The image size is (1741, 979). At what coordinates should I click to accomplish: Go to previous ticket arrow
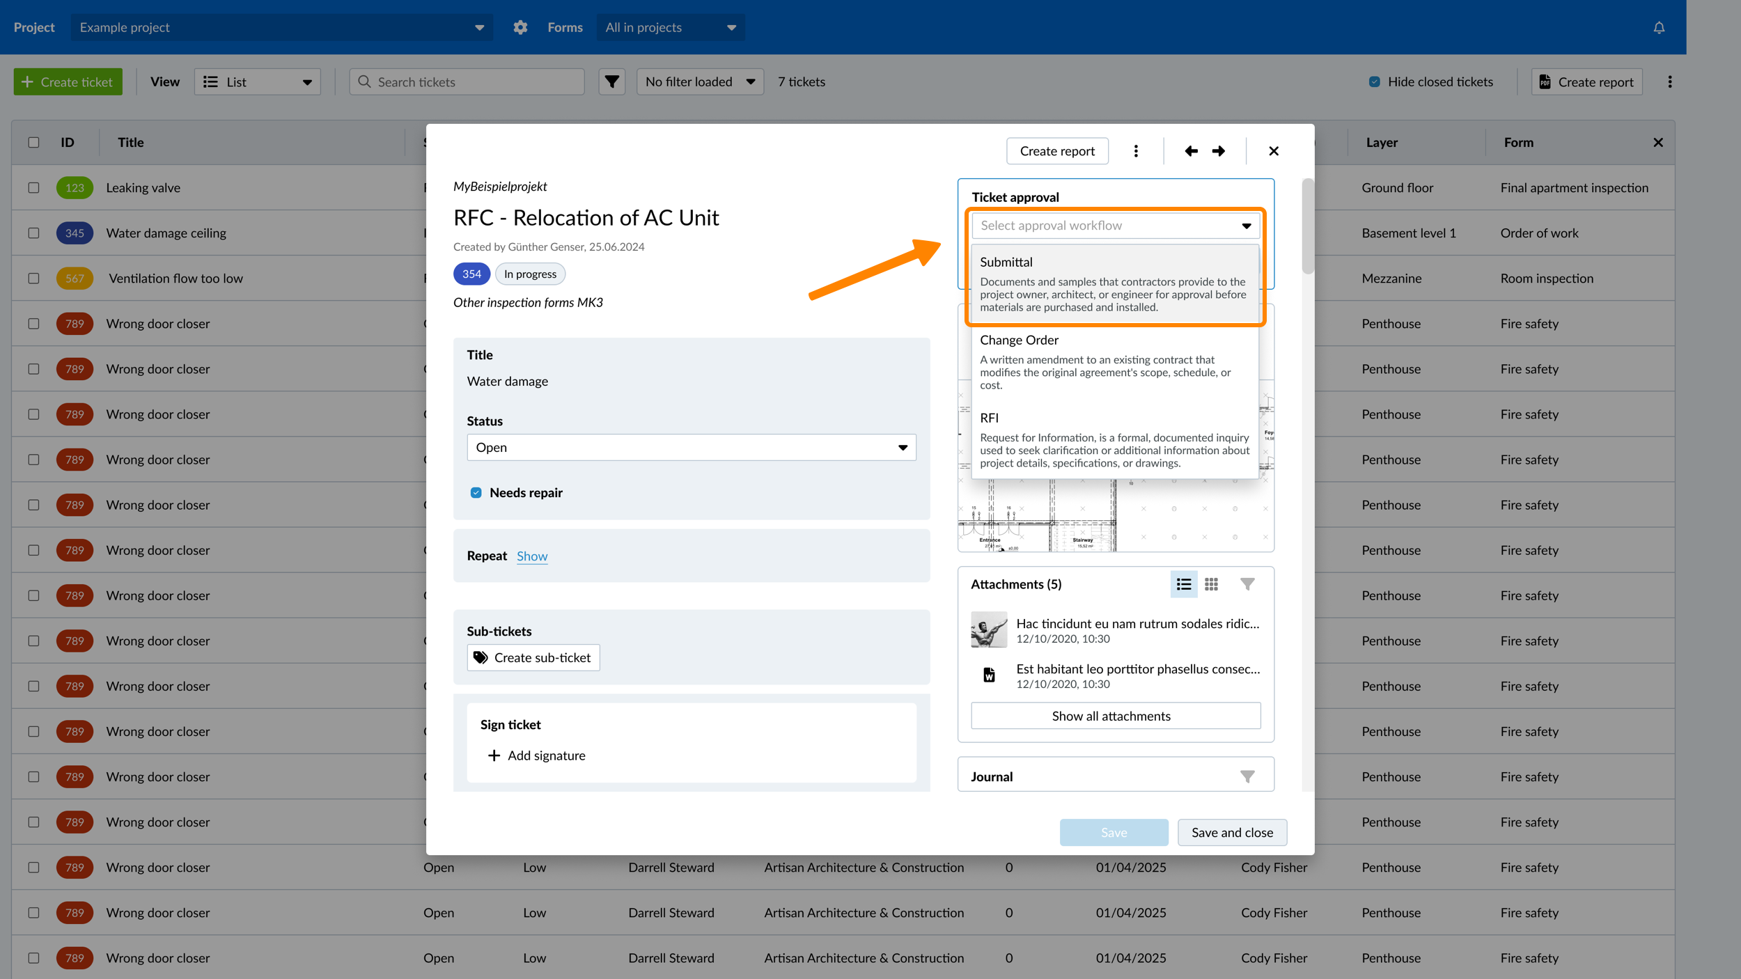point(1191,151)
